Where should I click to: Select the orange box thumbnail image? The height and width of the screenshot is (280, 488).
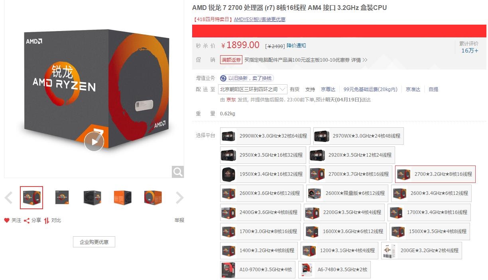pyautogui.click(x=123, y=198)
